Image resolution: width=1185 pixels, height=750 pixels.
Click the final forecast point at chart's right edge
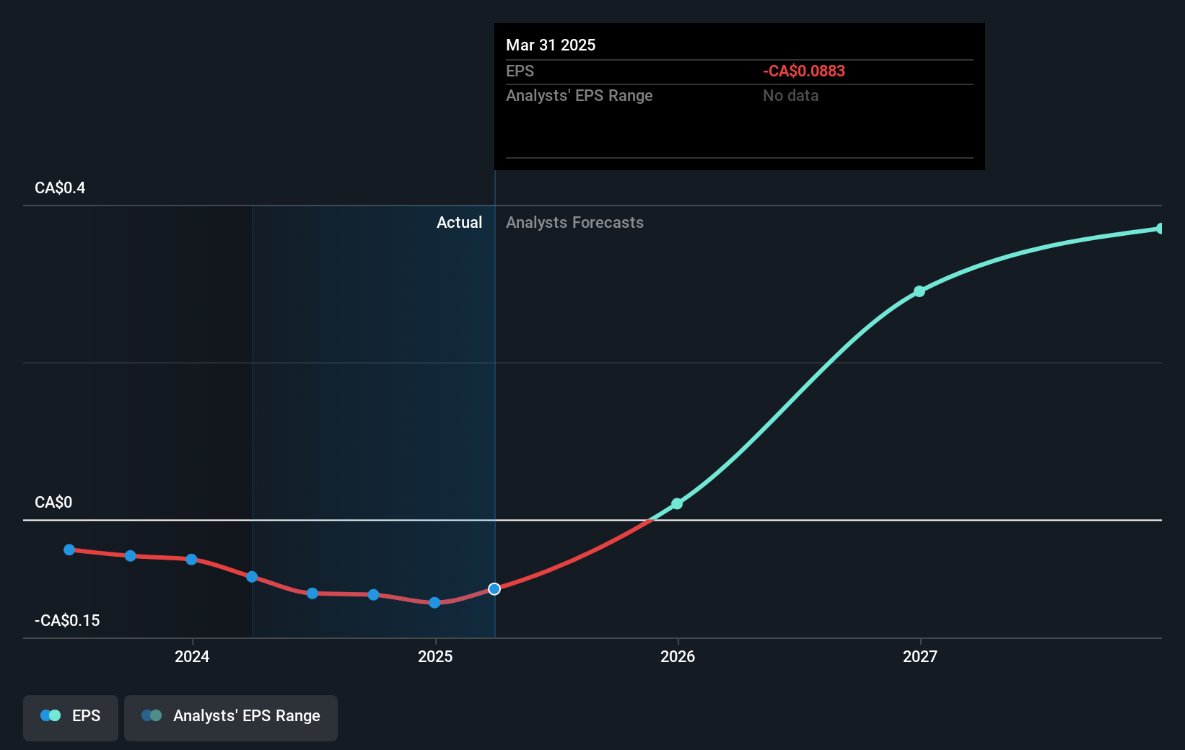pyautogui.click(x=1160, y=229)
